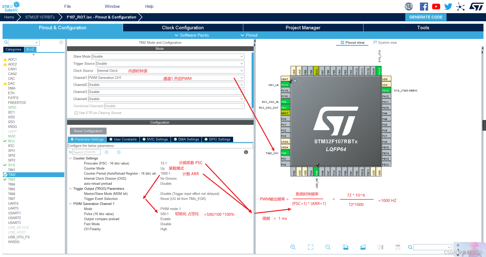
Task: Switch to System view
Action: click(x=385, y=42)
